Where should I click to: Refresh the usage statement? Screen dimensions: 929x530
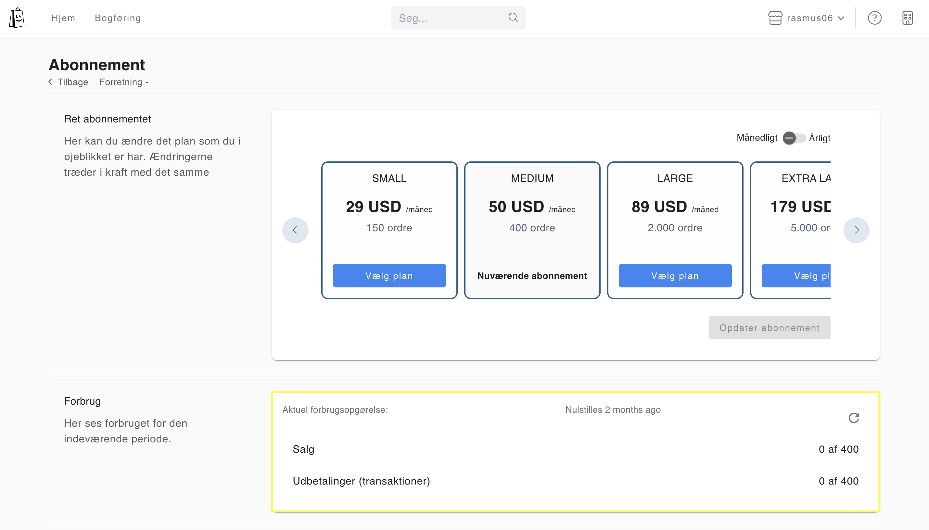(854, 418)
